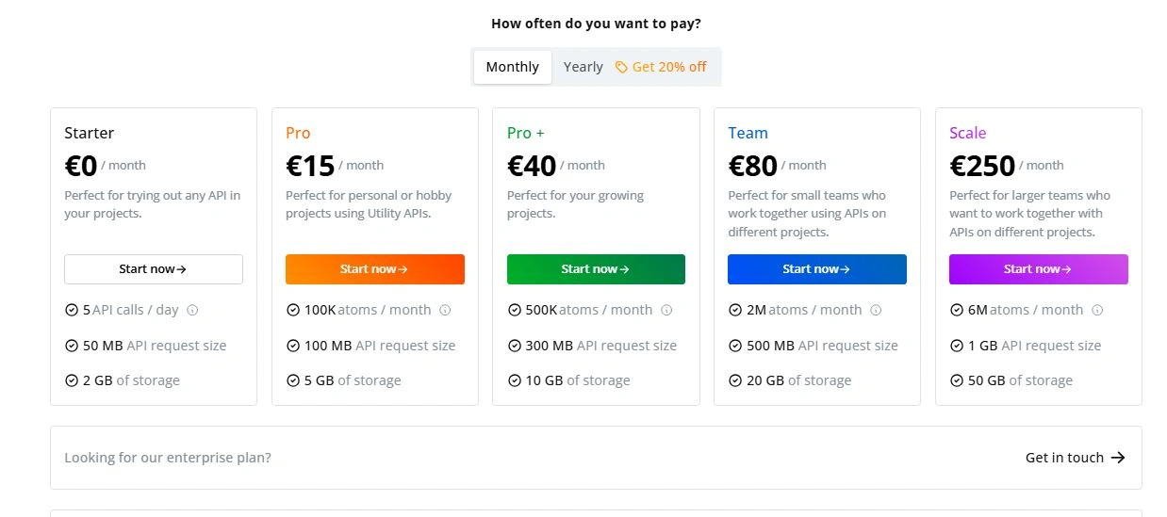Click info icon beside Starter API calls per day
Screen dimensions: 1167x517
coord(193,310)
